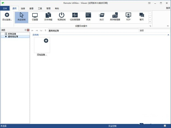Click the 执行 (Execute) icon
The height and width of the screenshot is (128, 171).
click(x=102, y=17)
